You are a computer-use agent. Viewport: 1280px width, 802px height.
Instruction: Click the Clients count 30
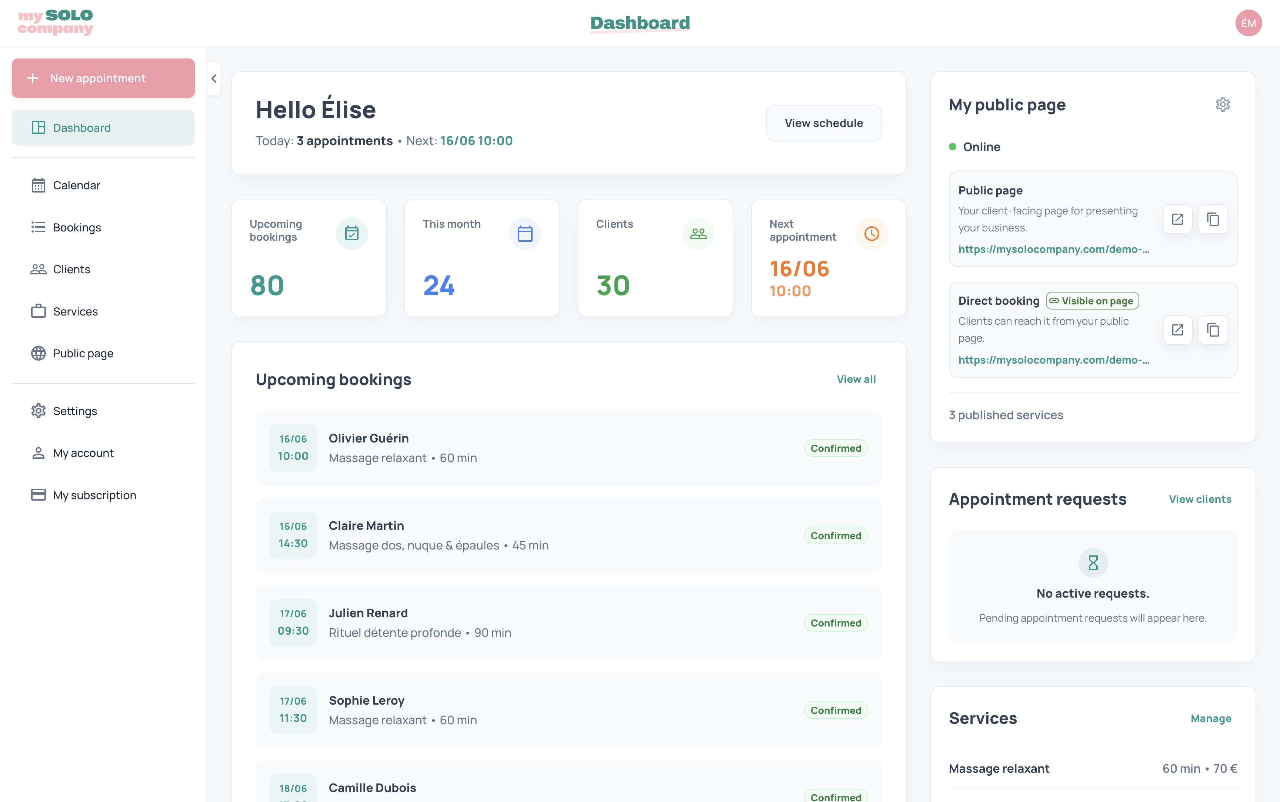(x=613, y=285)
